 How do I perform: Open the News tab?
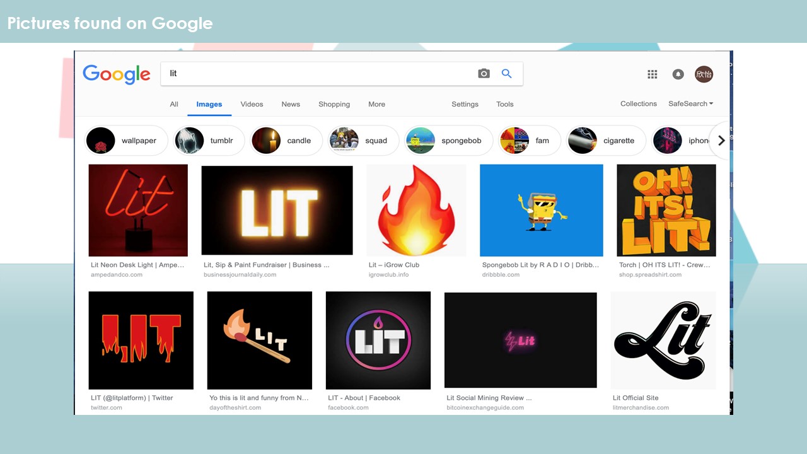coord(291,104)
